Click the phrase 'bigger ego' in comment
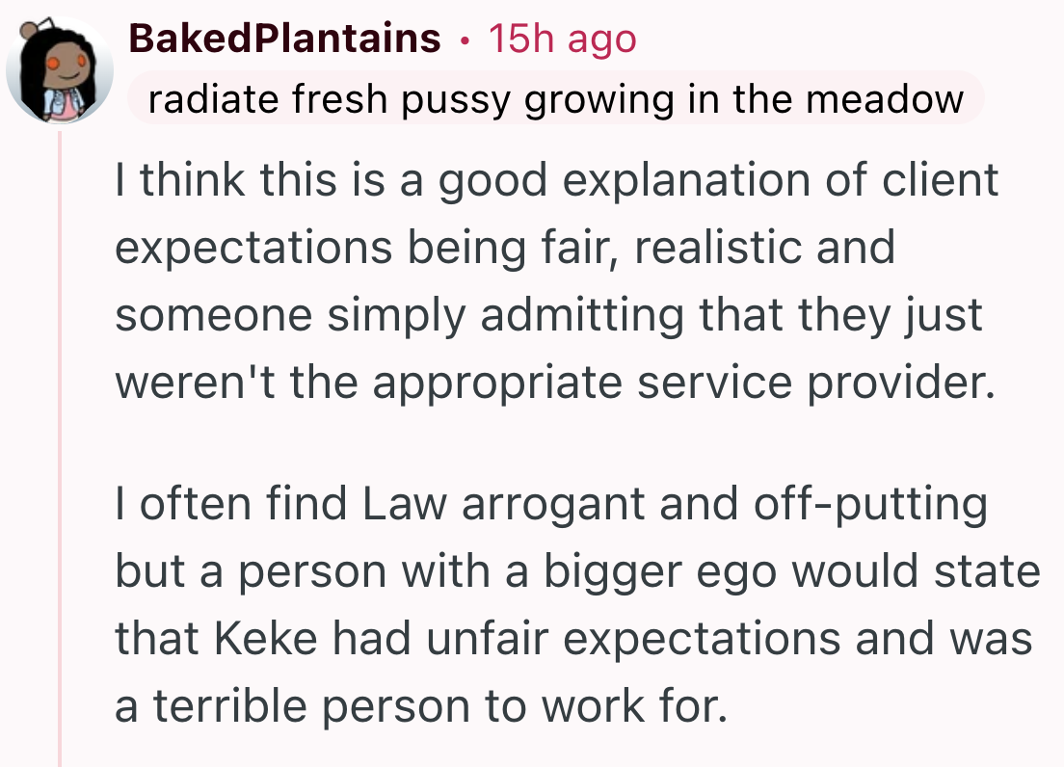Viewport: 1064px width, 767px height. [659, 573]
